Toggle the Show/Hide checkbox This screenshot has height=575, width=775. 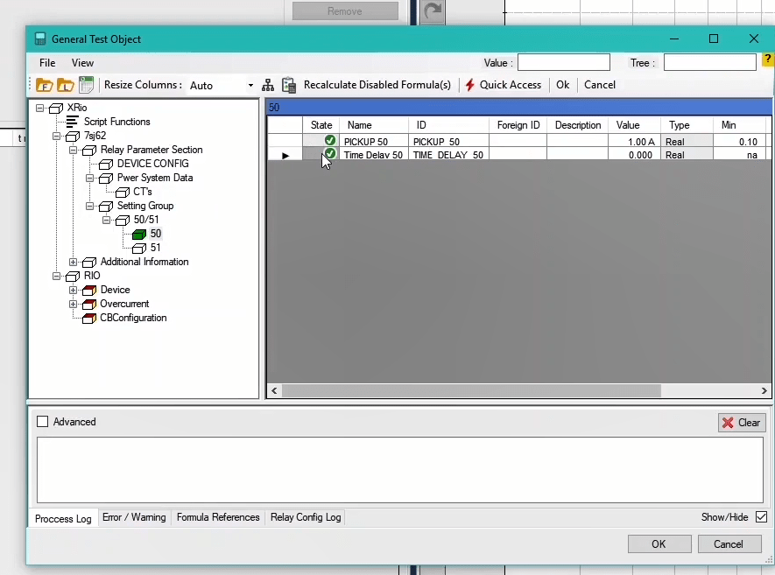(761, 517)
